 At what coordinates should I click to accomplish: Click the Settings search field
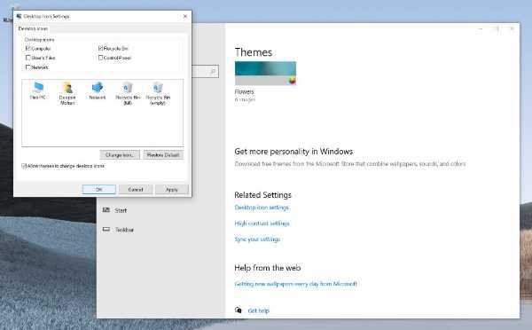pos(205,71)
